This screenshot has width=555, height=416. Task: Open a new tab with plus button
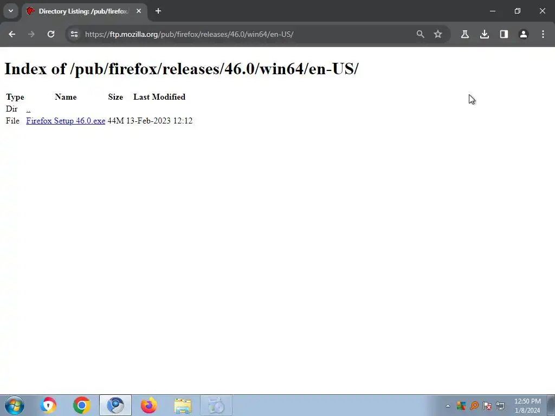[x=158, y=11]
